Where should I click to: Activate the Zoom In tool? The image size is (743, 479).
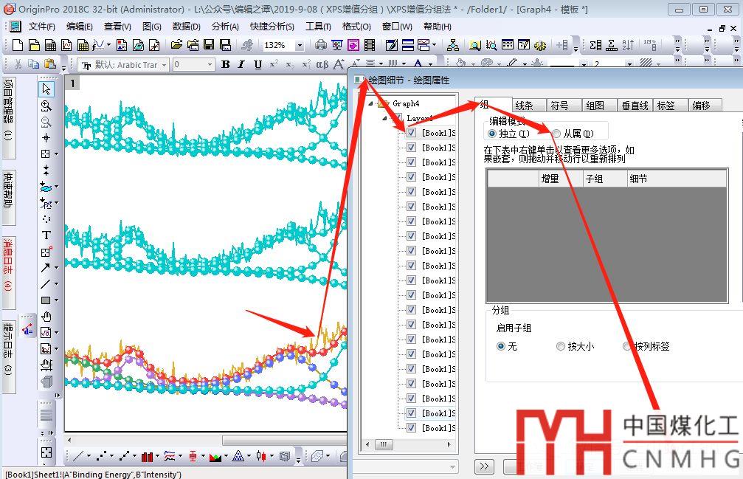46,106
